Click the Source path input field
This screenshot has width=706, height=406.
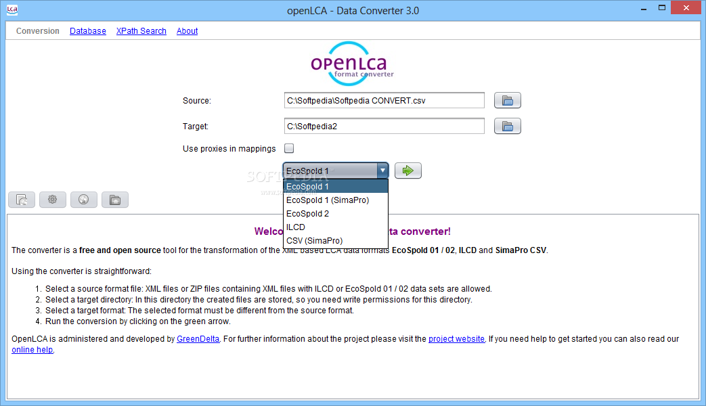384,100
